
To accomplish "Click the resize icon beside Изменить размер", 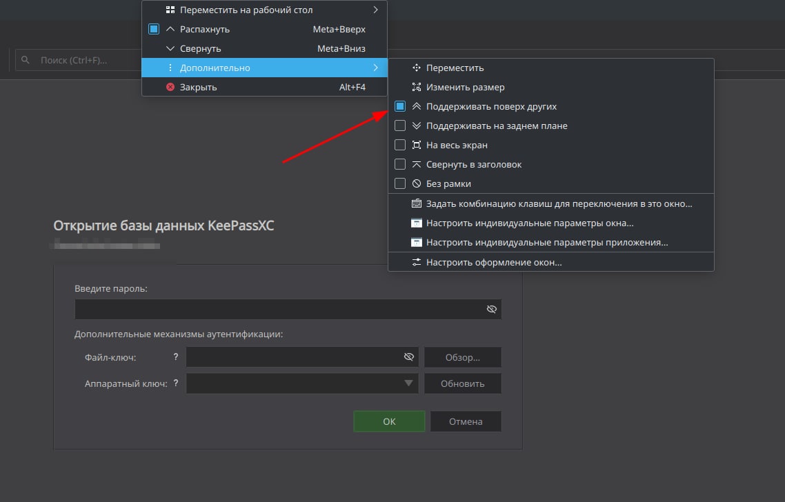I will point(417,87).
